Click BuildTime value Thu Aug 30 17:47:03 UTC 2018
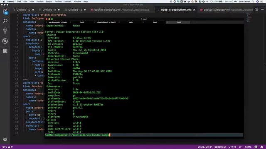 92,71
